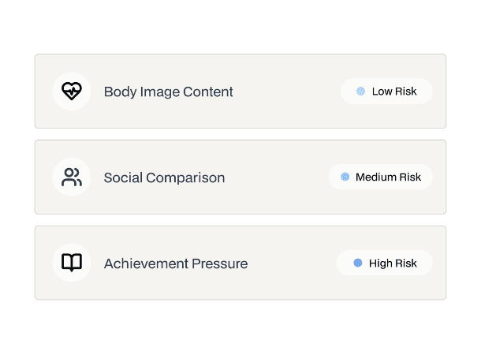Click the "Low Risk" text
The width and height of the screenshot is (481, 355).
pos(394,92)
